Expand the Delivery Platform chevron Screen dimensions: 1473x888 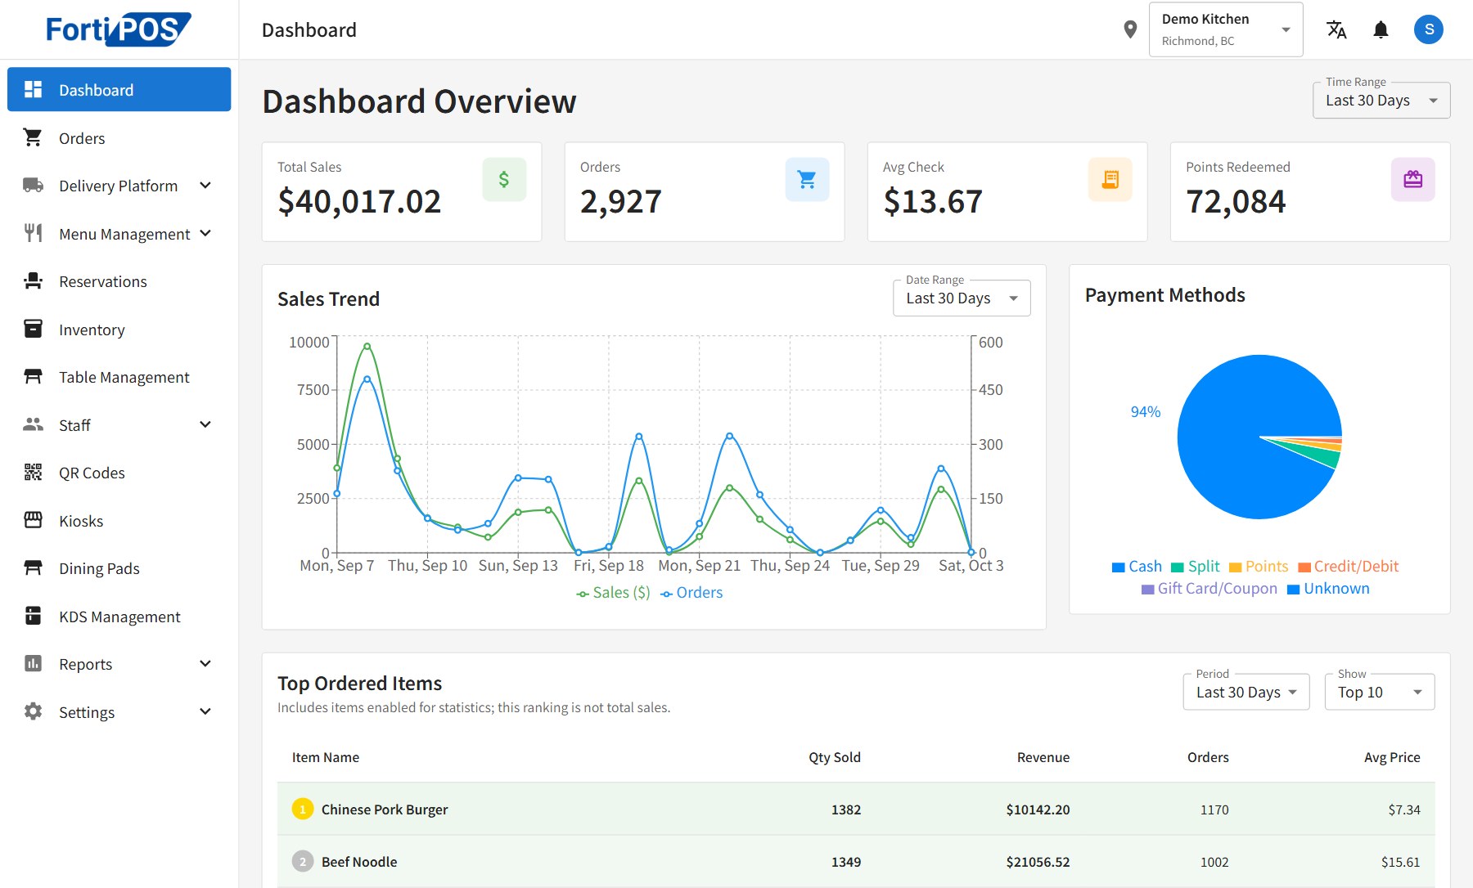pos(205,186)
